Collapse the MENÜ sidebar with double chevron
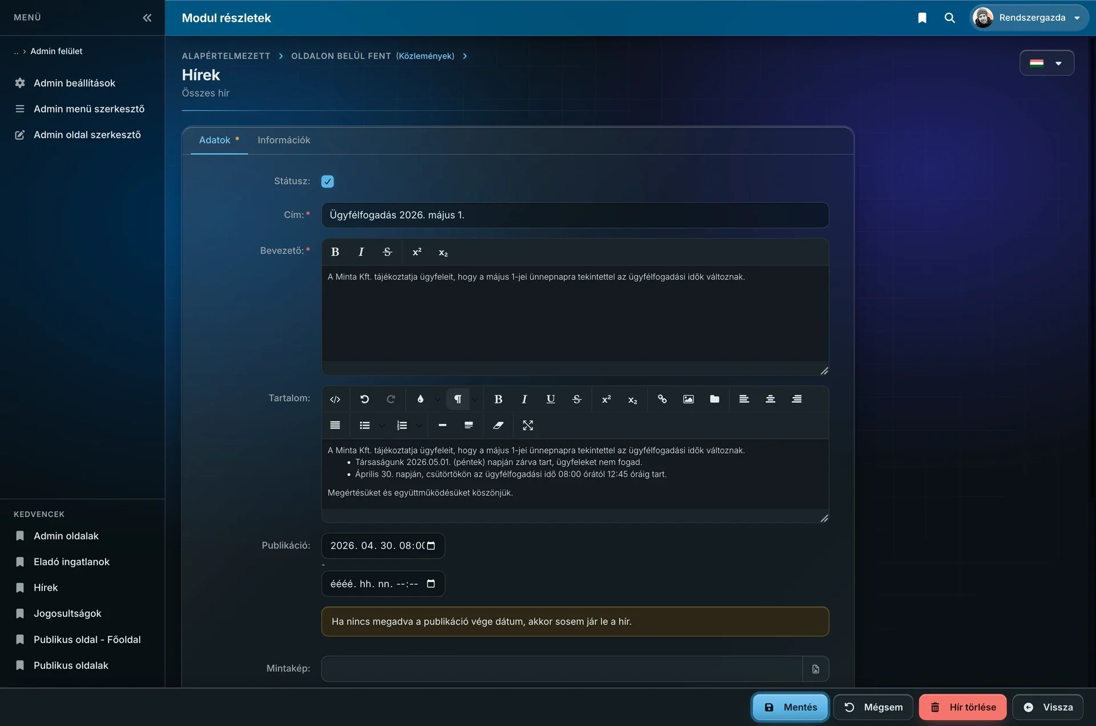Image resolution: width=1096 pixels, height=726 pixels. click(147, 18)
